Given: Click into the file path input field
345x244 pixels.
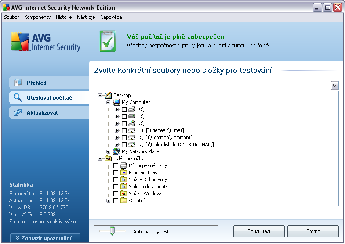Looking at the screenshot, I should click(213, 85).
